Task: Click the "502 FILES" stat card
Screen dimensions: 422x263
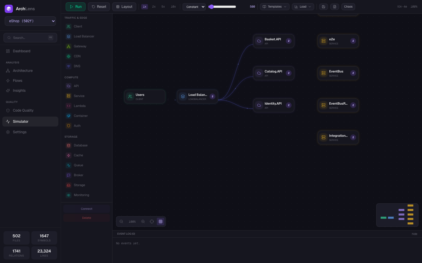Action: 16,238
